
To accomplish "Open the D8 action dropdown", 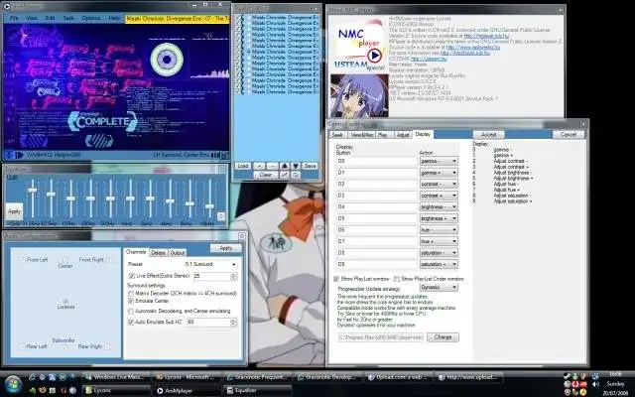I will click(x=439, y=252).
